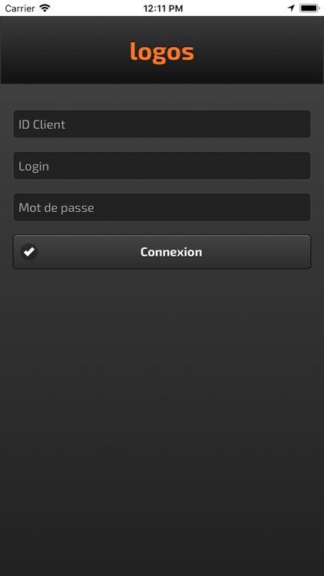324x576 pixels.
Task: Tap the 'Mot de passe' placeholder text
Action: point(56,208)
